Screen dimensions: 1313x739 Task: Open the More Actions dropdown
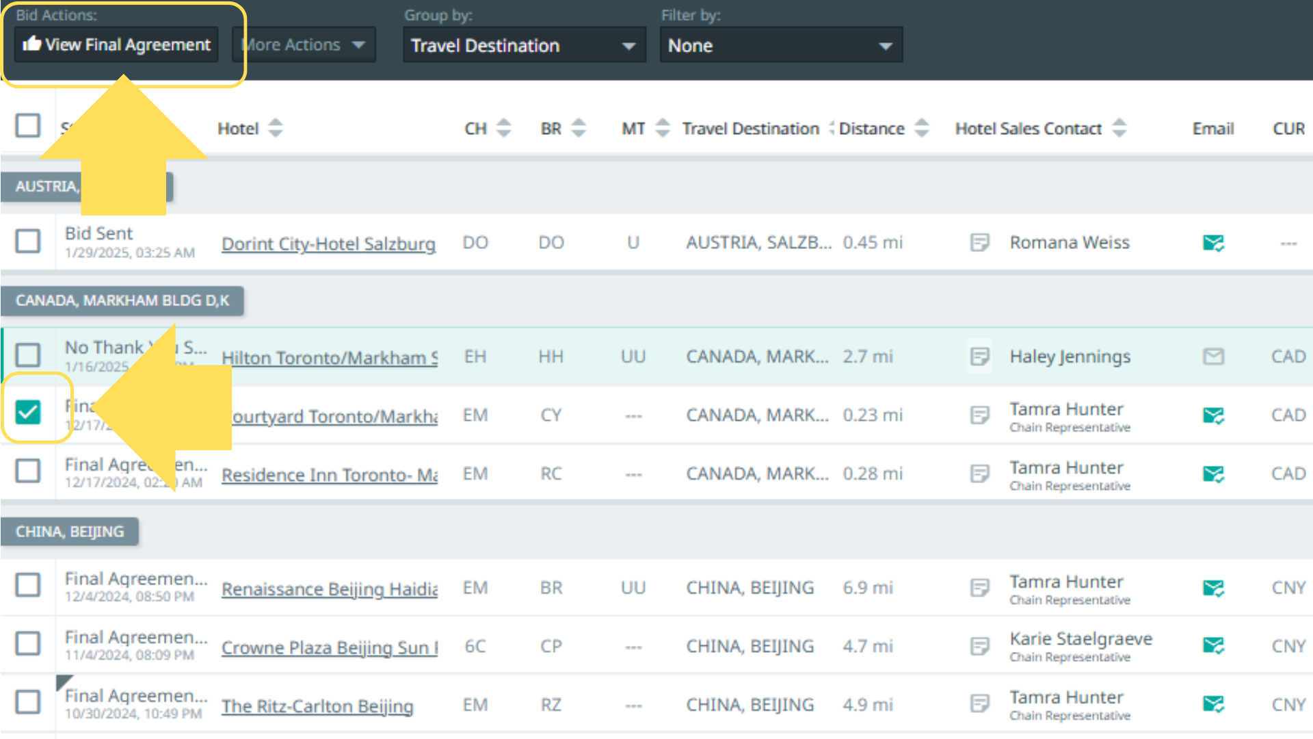coord(304,45)
